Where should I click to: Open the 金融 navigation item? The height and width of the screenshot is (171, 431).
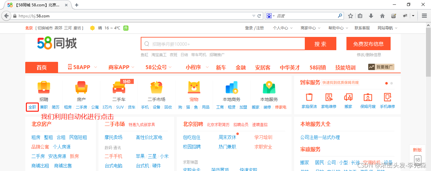coord(241,68)
